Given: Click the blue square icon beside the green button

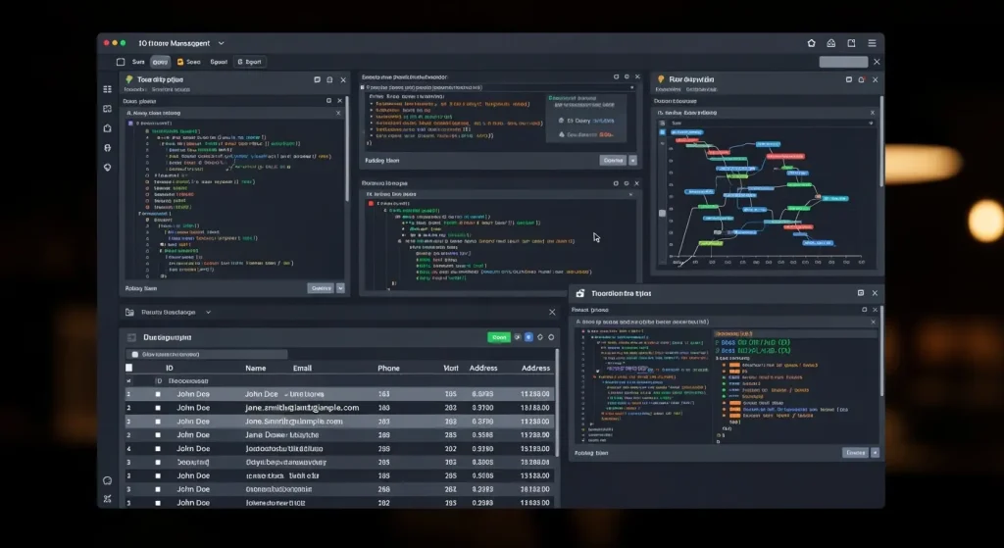Looking at the screenshot, I should [528, 337].
